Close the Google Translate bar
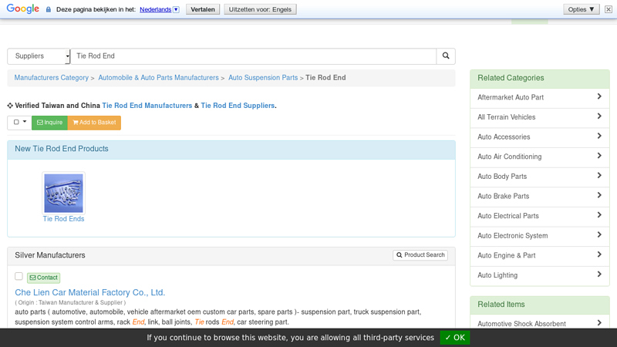This screenshot has height=347, width=617. point(608,9)
